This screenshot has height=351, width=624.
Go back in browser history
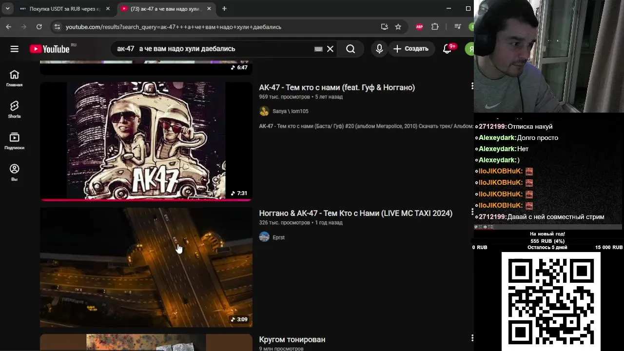pos(9,27)
